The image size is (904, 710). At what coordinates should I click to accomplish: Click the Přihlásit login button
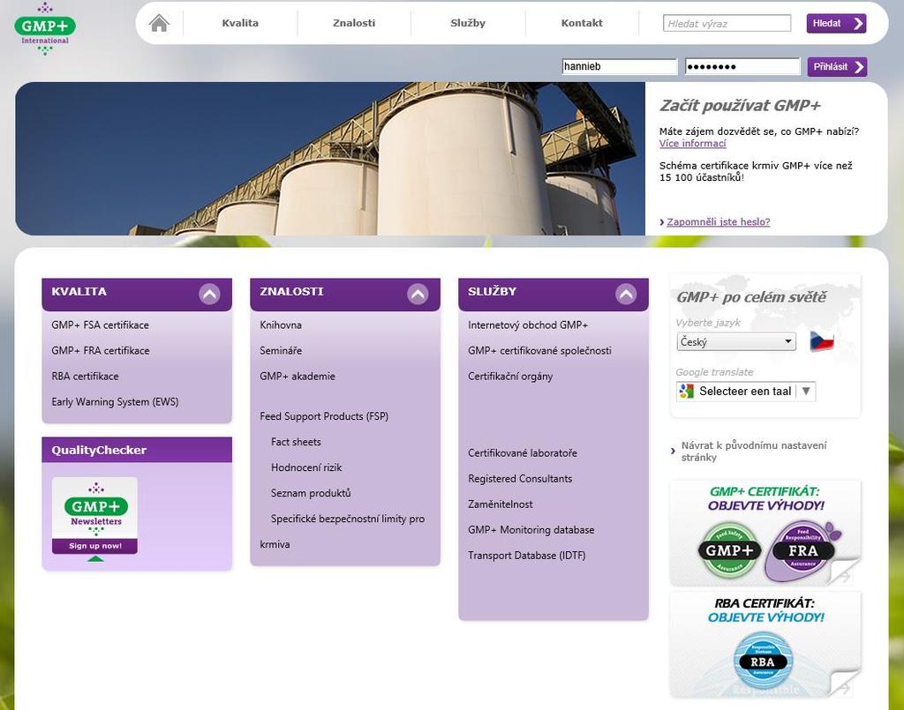click(x=837, y=67)
